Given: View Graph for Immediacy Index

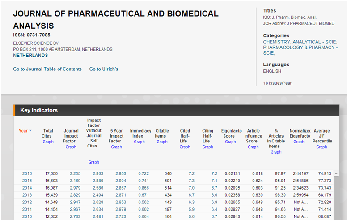Looking at the screenshot, I should pos(139,142).
